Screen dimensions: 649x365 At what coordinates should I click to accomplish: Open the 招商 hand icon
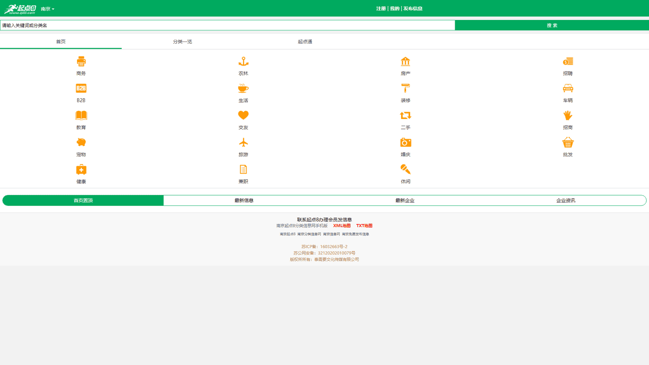568,115
